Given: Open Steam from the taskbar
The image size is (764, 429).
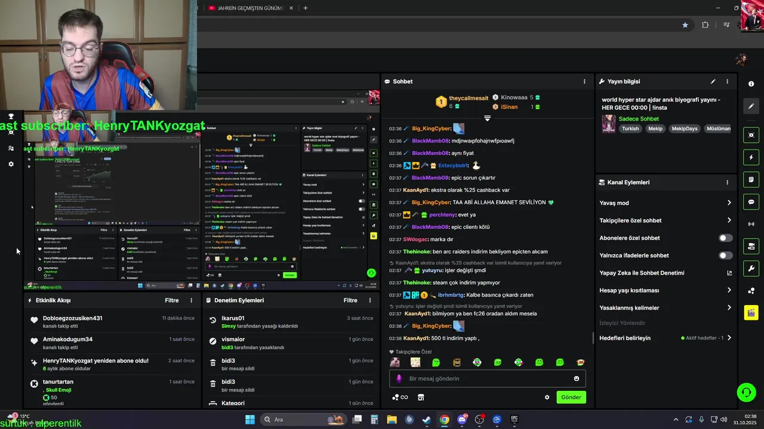Looking at the screenshot, I should pos(426,419).
